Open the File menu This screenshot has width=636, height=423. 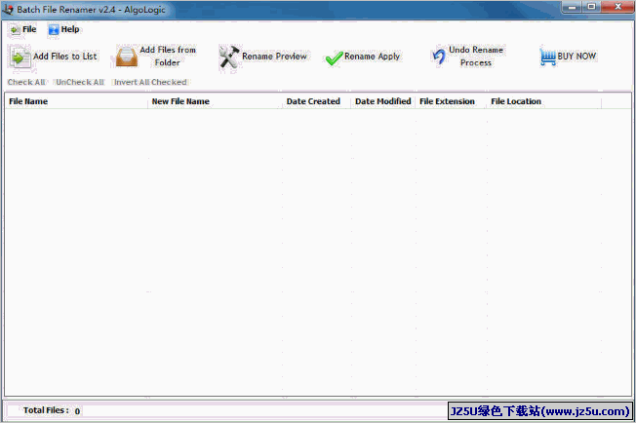pyautogui.click(x=23, y=29)
